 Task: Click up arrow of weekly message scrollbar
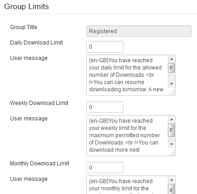pyautogui.click(x=172, y=119)
